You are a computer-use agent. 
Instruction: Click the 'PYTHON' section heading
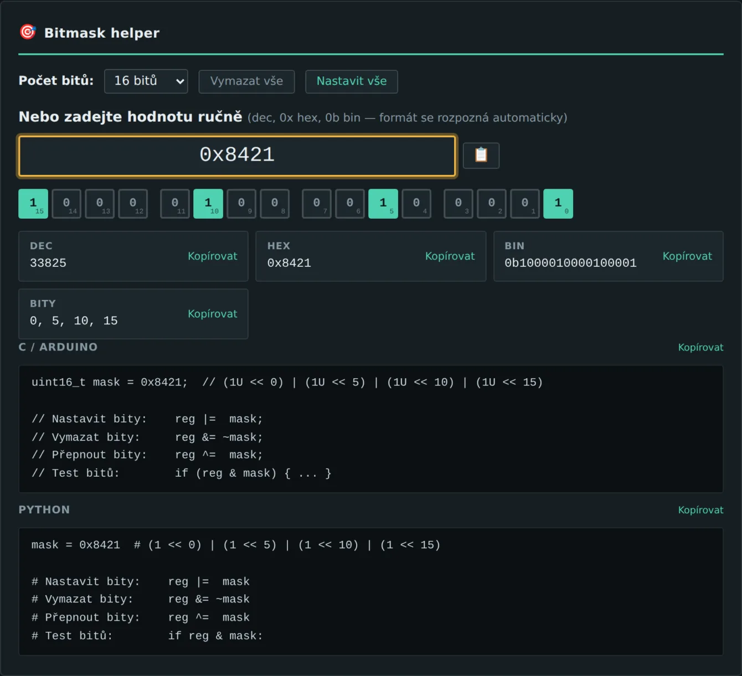pyautogui.click(x=44, y=510)
